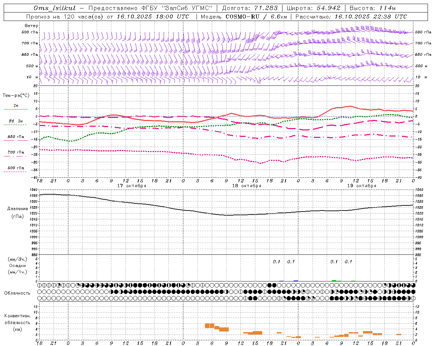Click the tallest orange convective block near 6h, 18 October
The height and width of the screenshot is (346, 433).
[x=210, y=326]
